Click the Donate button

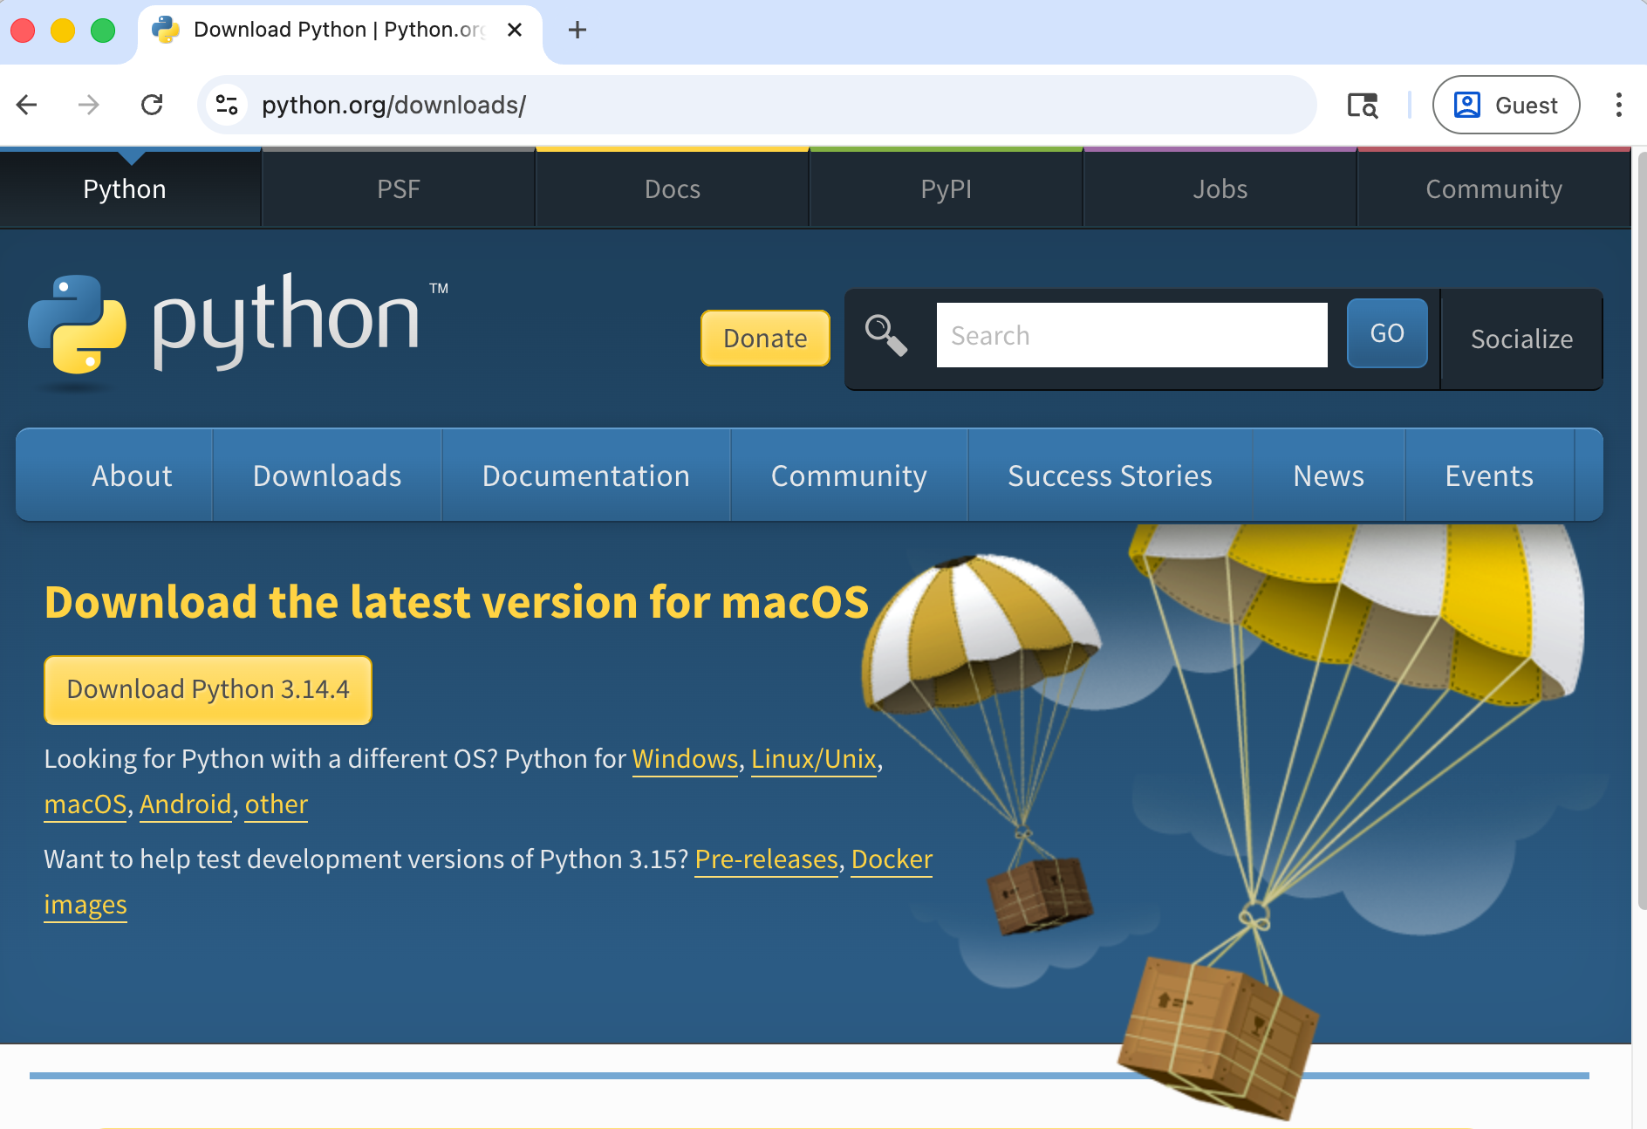coord(764,338)
